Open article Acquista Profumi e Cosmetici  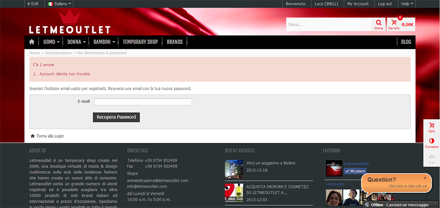pos(278,190)
